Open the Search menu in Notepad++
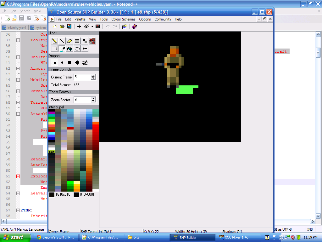Screen dimensions: 322x242 click(x=25, y=11)
